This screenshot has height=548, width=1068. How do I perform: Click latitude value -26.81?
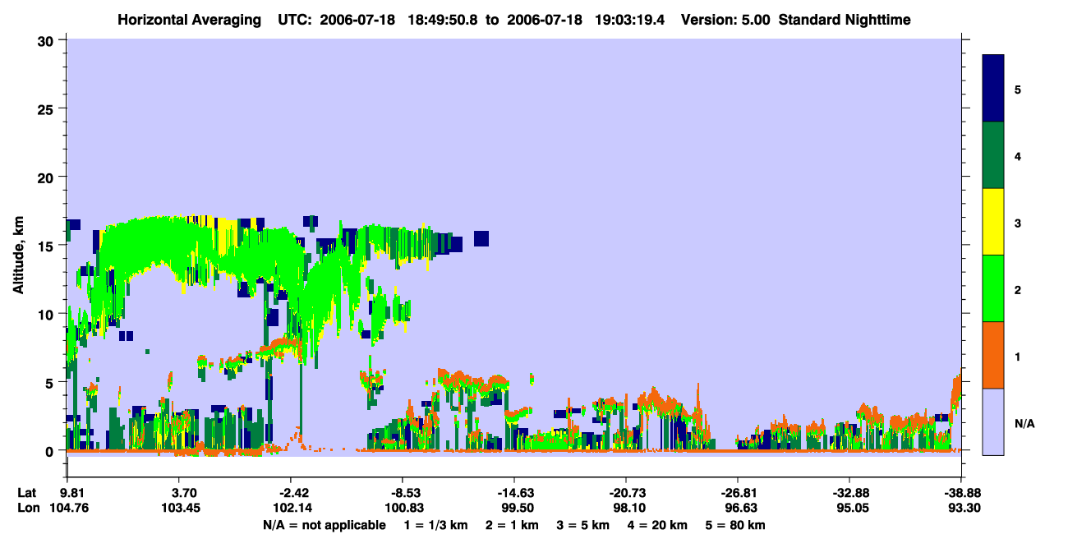click(x=738, y=493)
